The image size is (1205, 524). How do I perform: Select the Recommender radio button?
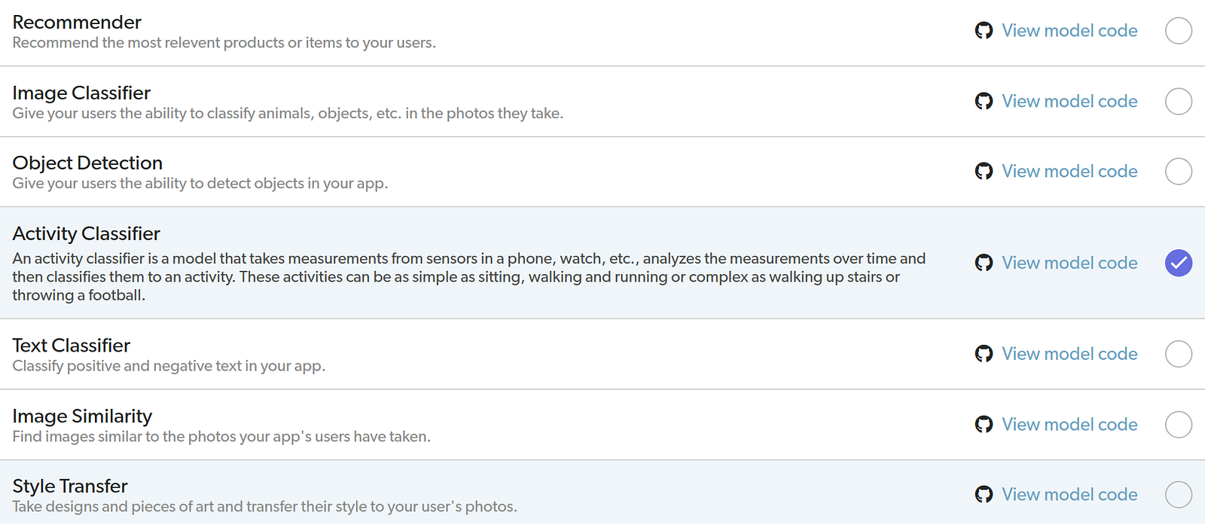click(x=1178, y=31)
